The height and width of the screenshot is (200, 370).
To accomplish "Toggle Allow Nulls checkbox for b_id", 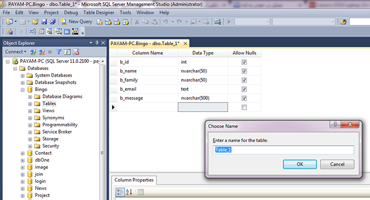I will coord(244,62).
